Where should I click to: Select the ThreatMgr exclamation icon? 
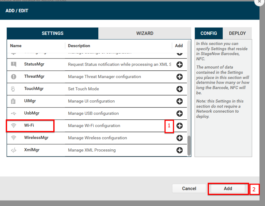[13, 77]
